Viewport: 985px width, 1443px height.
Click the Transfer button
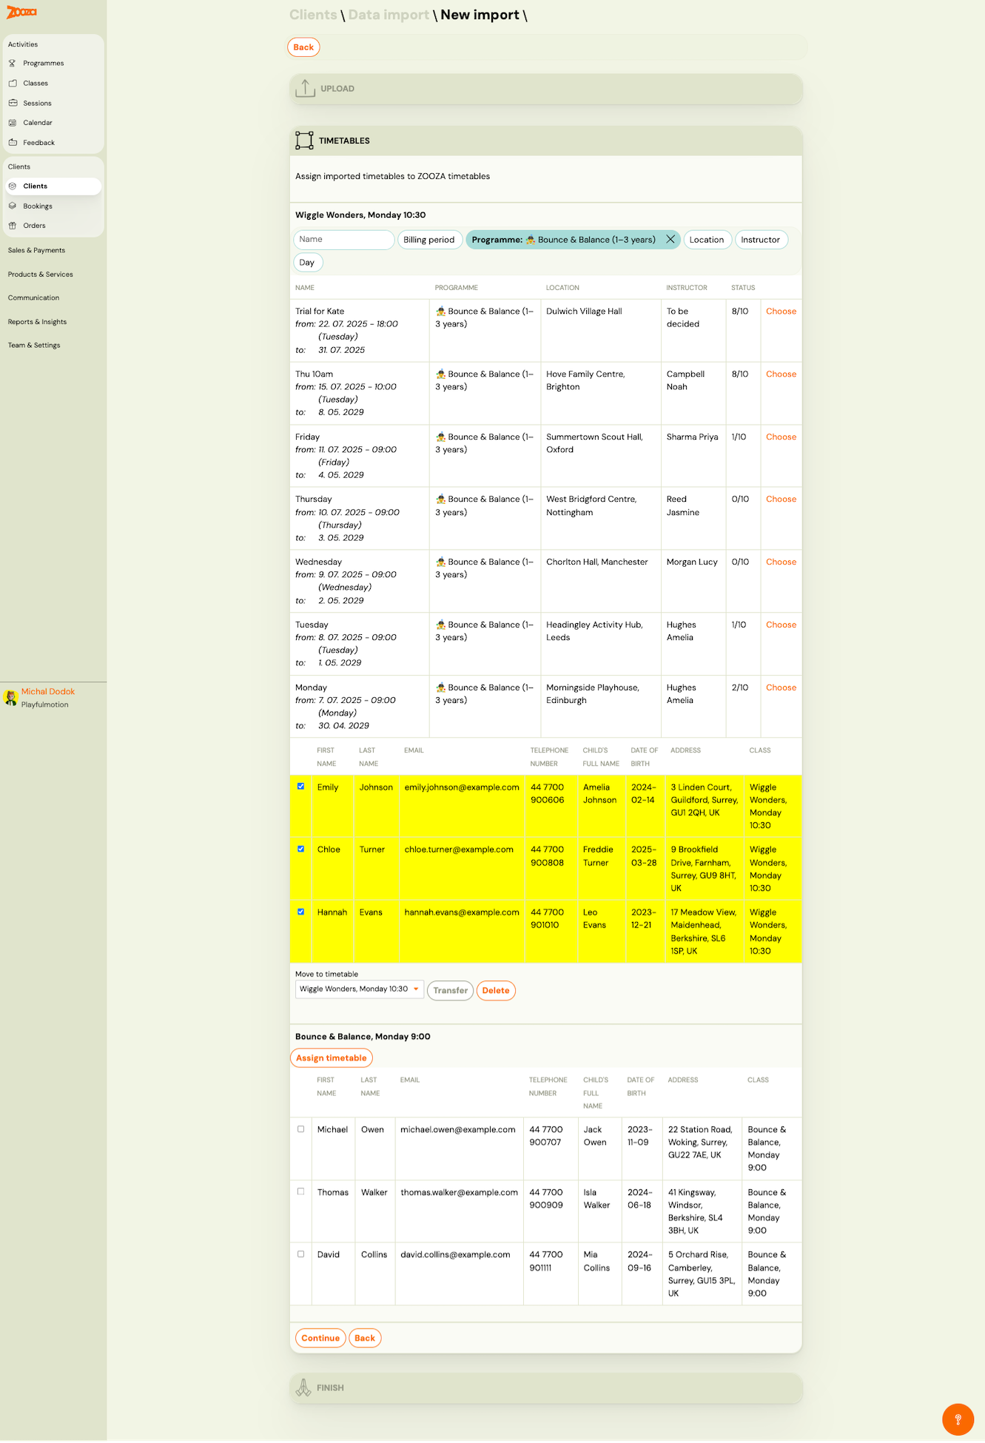[x=450, y=991]
